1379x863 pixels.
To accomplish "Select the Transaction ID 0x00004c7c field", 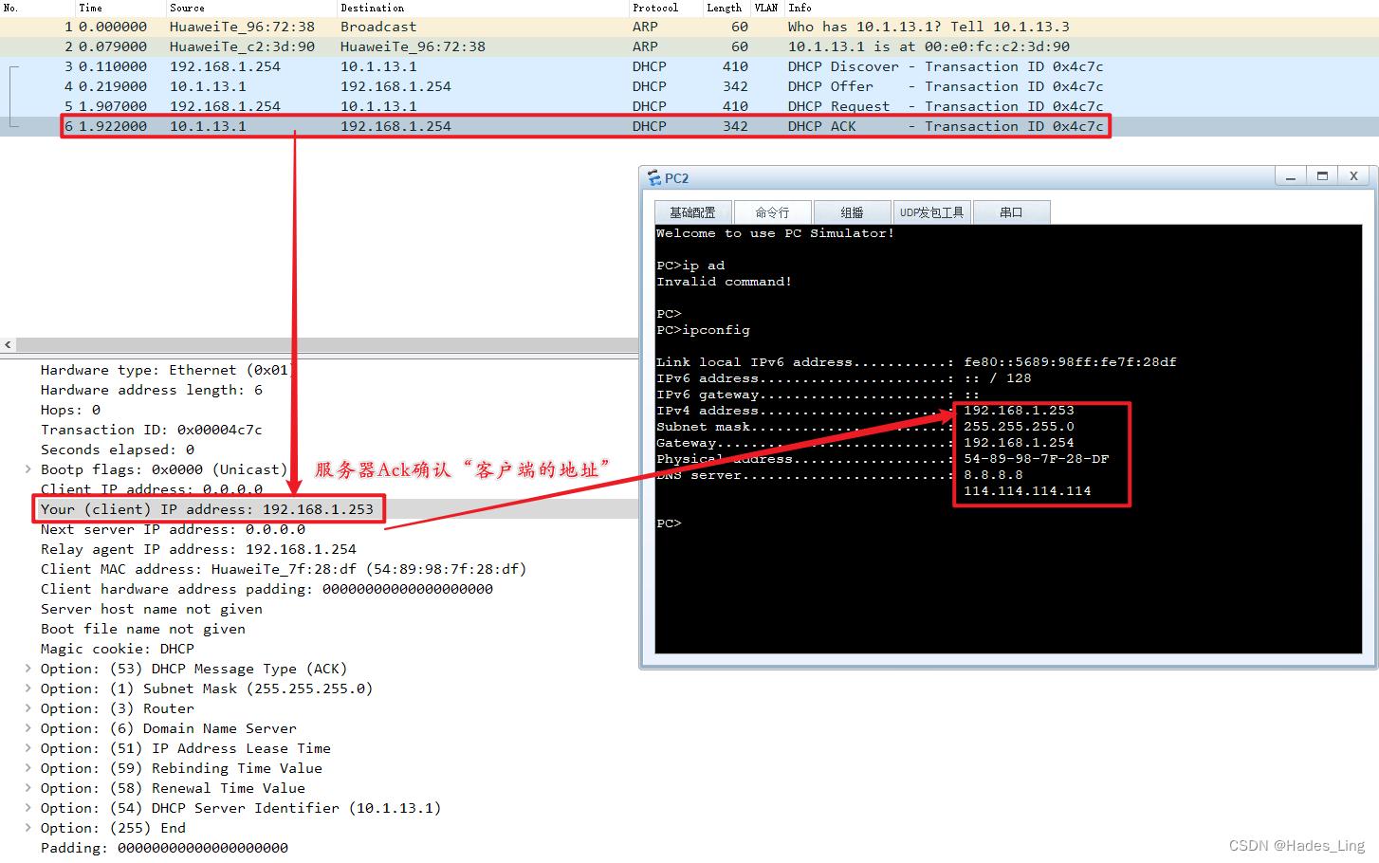I will (x=152, y=430).
